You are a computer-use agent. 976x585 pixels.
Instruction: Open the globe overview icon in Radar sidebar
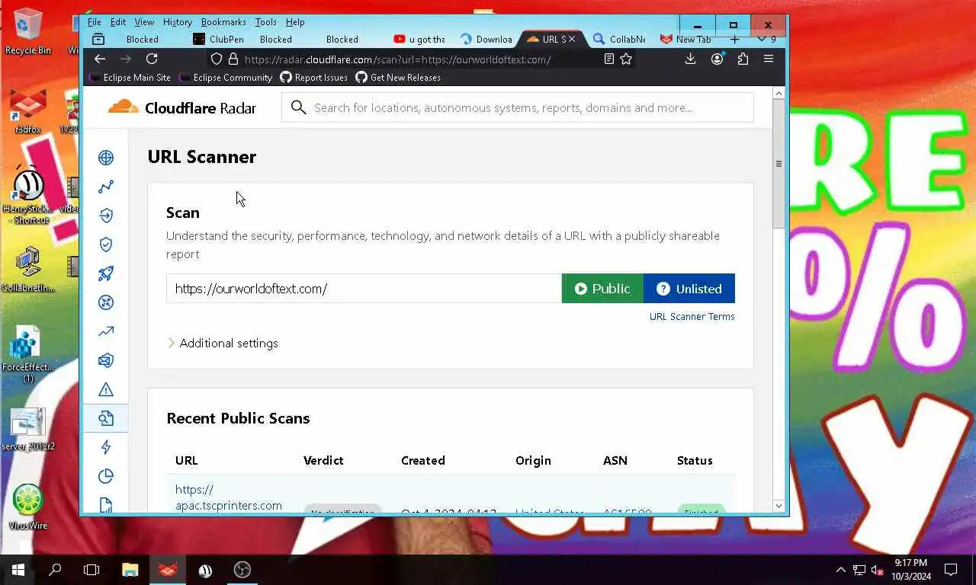tap(106, 158)
